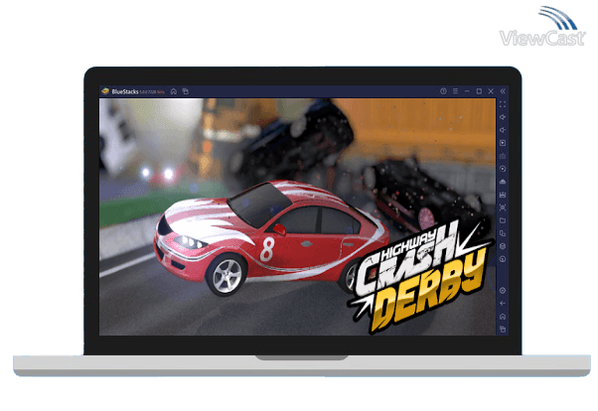Click the Highway Crash Derby game screen
Viewport: 598px width, 411px height.
point(297,217)
